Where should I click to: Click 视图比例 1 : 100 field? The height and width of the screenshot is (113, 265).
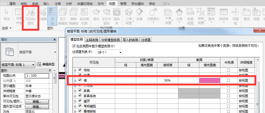point(37,76)
